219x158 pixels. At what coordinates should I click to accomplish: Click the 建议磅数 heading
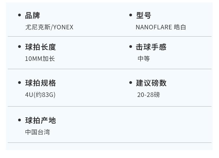pyautogui.click(x=151, y=83)
